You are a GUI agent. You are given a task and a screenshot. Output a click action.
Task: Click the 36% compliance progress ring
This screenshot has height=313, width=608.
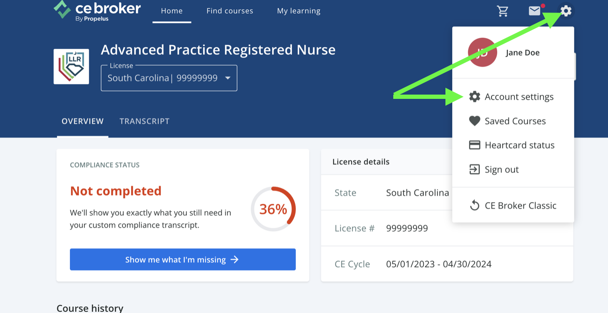pyautogui.click(x=273, y=209)
